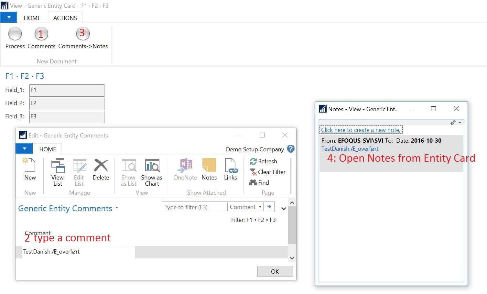
Task: Run the Comments->Notes action
Action: pos(83,38)
